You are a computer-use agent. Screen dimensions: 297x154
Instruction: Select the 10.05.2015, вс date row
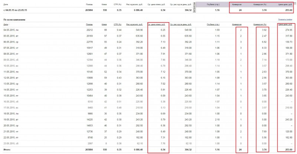coord(11,66)
